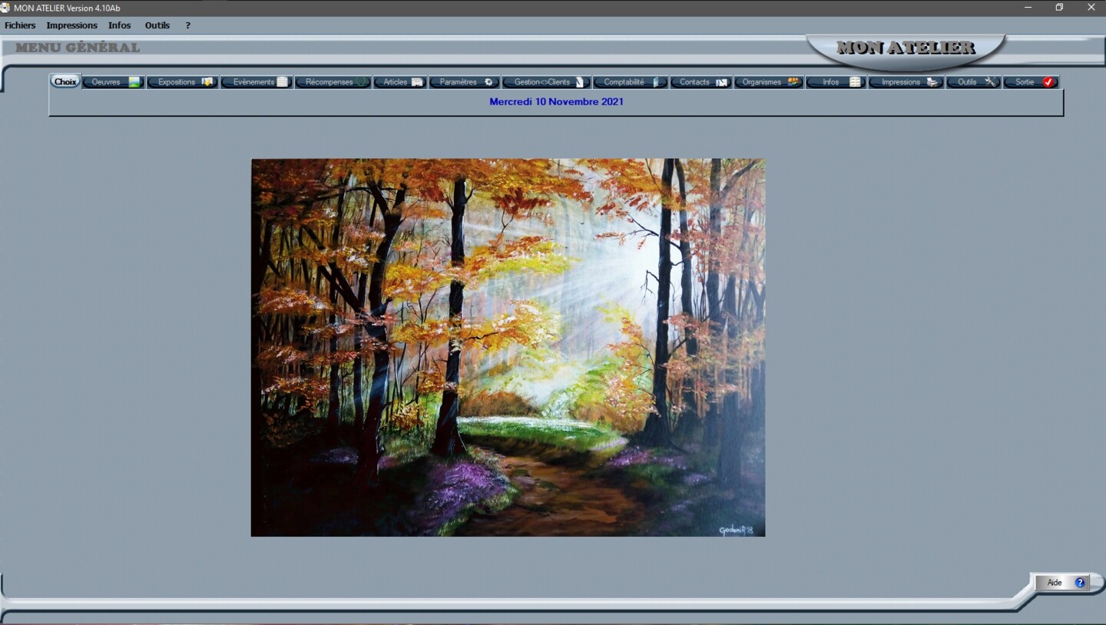Open the Organismes toolbar button

pyautogui.click(x=769, y=82)
